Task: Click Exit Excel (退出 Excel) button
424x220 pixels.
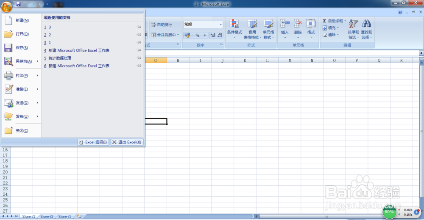Action: coord(127,142)
